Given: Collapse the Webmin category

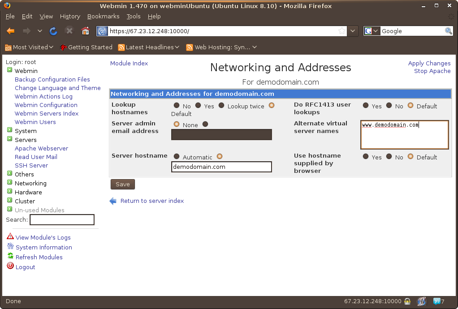Looking at the screenshot, I should [10, 70].
